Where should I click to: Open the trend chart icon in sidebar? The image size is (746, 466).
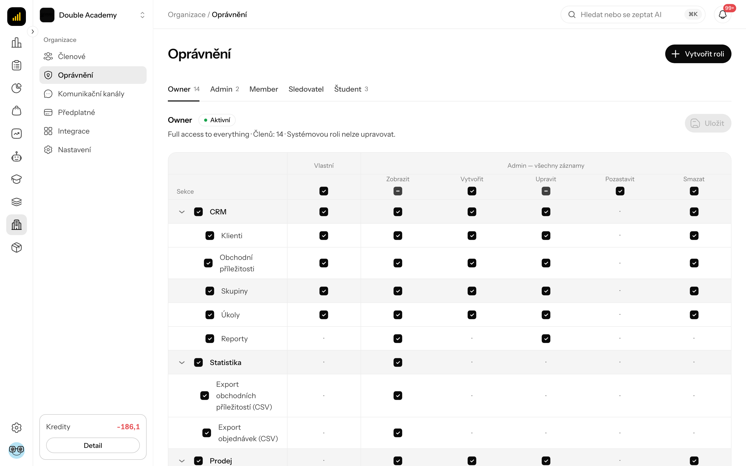coord(16,133)
